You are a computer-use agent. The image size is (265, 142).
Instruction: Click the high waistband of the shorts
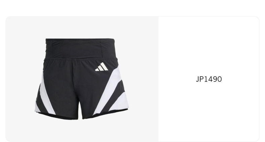pyautogui.click(x=81, y=49)
